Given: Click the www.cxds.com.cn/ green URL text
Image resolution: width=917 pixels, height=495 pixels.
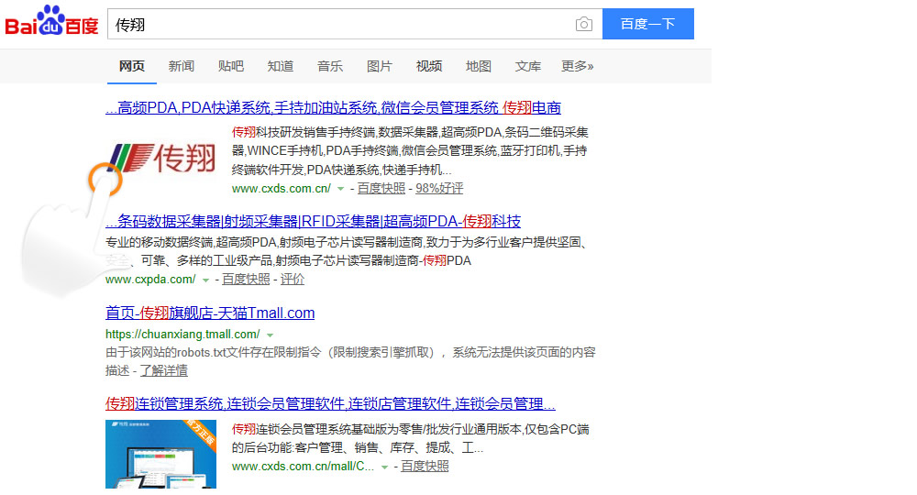Looking at the screenshot, I should tap(282, 188).
